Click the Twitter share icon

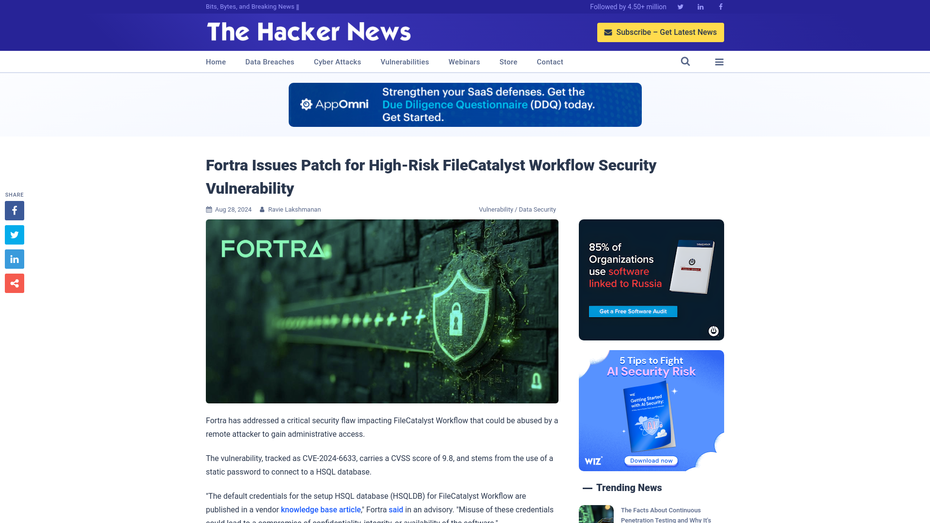14,234
